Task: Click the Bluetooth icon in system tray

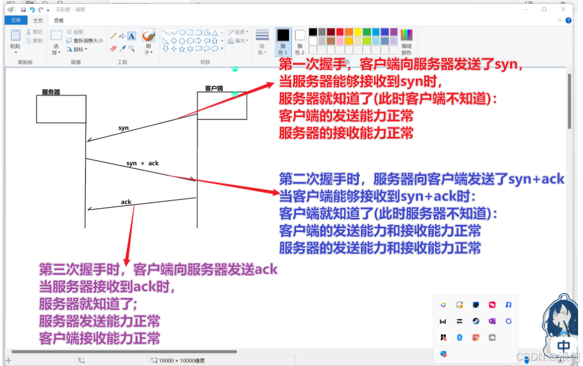Action: coord(460,337)
